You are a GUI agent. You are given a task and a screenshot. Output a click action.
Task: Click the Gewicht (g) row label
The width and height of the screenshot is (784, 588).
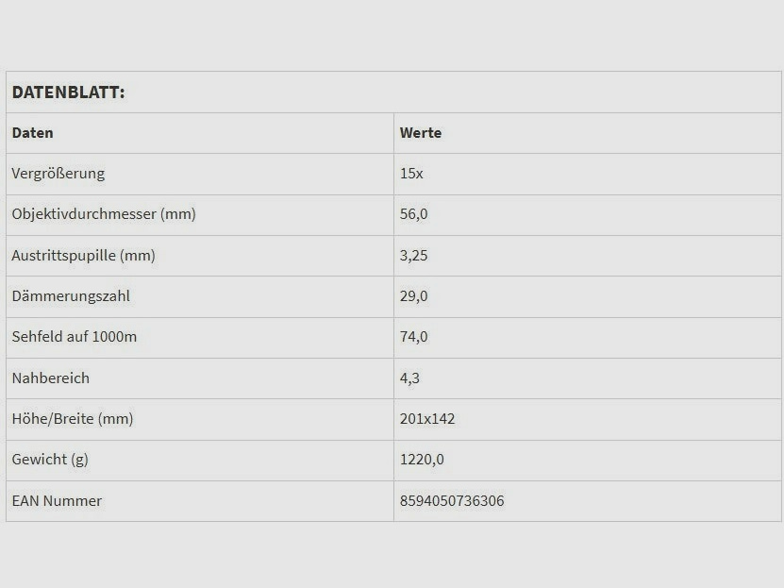tap(50, 460)
